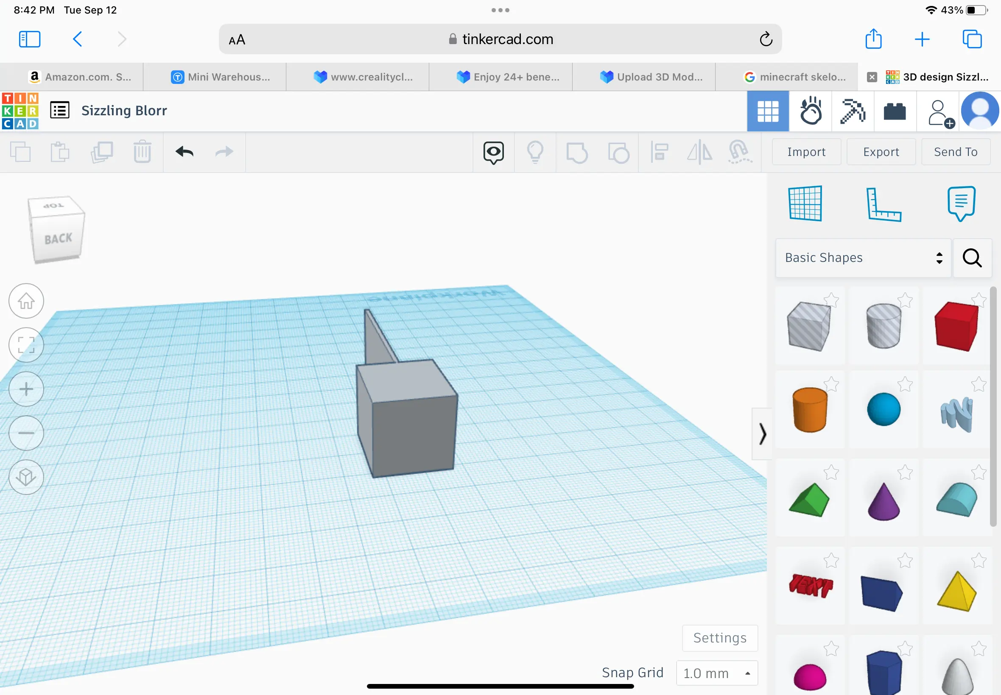The height and width of the screenshot is (695, 1001).
Task: Select the purple Cone shape
Action: tap(884, 501)
